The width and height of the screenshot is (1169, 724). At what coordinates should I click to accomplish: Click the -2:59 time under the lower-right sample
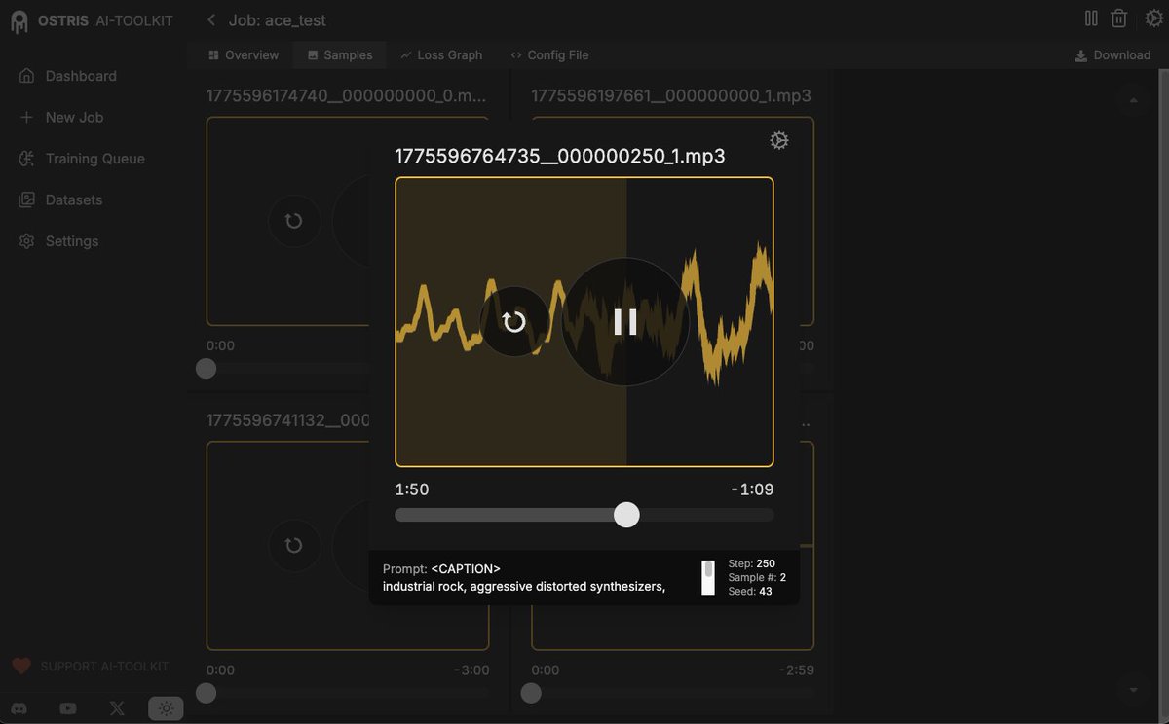(797, 670)
